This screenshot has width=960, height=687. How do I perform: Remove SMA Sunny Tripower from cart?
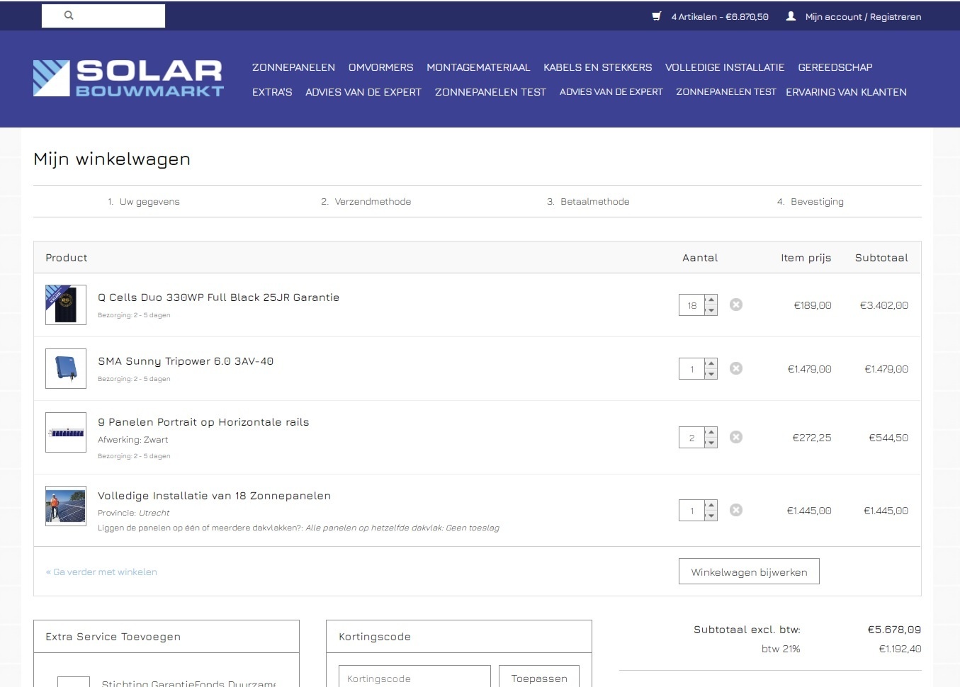pyautogui.click(x=736, y=368)
